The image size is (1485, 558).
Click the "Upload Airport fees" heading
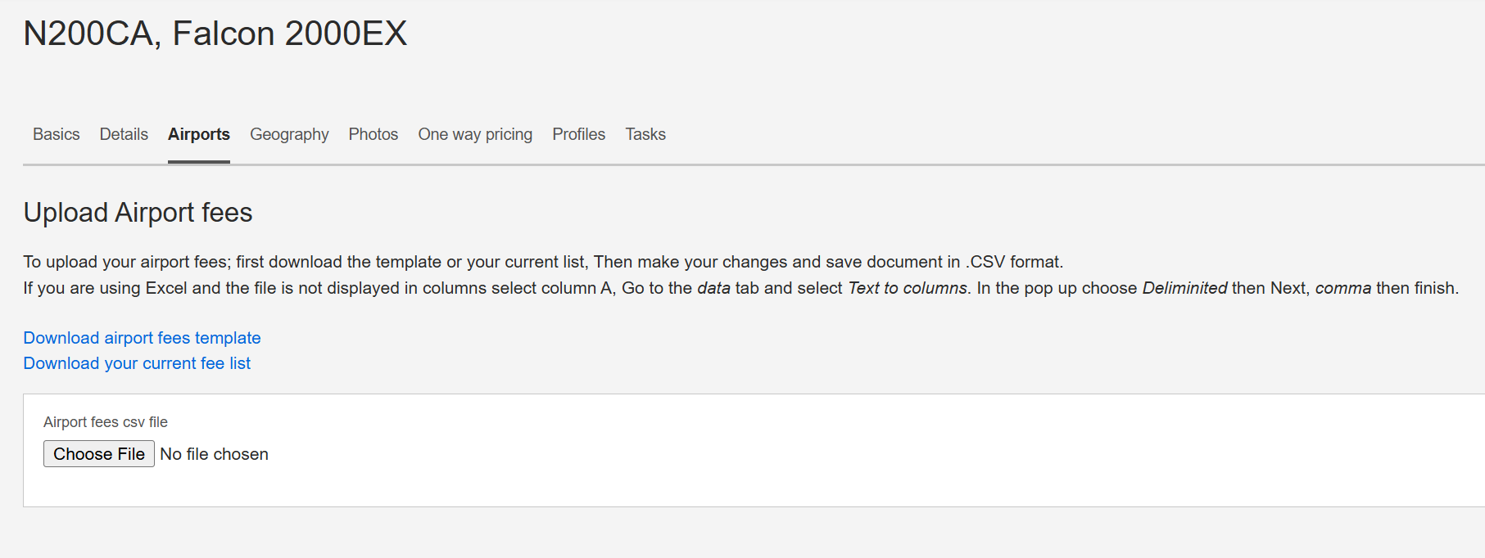138,213
